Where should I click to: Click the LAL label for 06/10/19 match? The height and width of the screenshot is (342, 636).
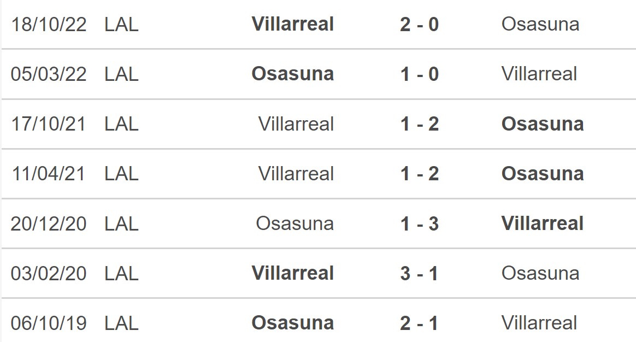point(121,323)
